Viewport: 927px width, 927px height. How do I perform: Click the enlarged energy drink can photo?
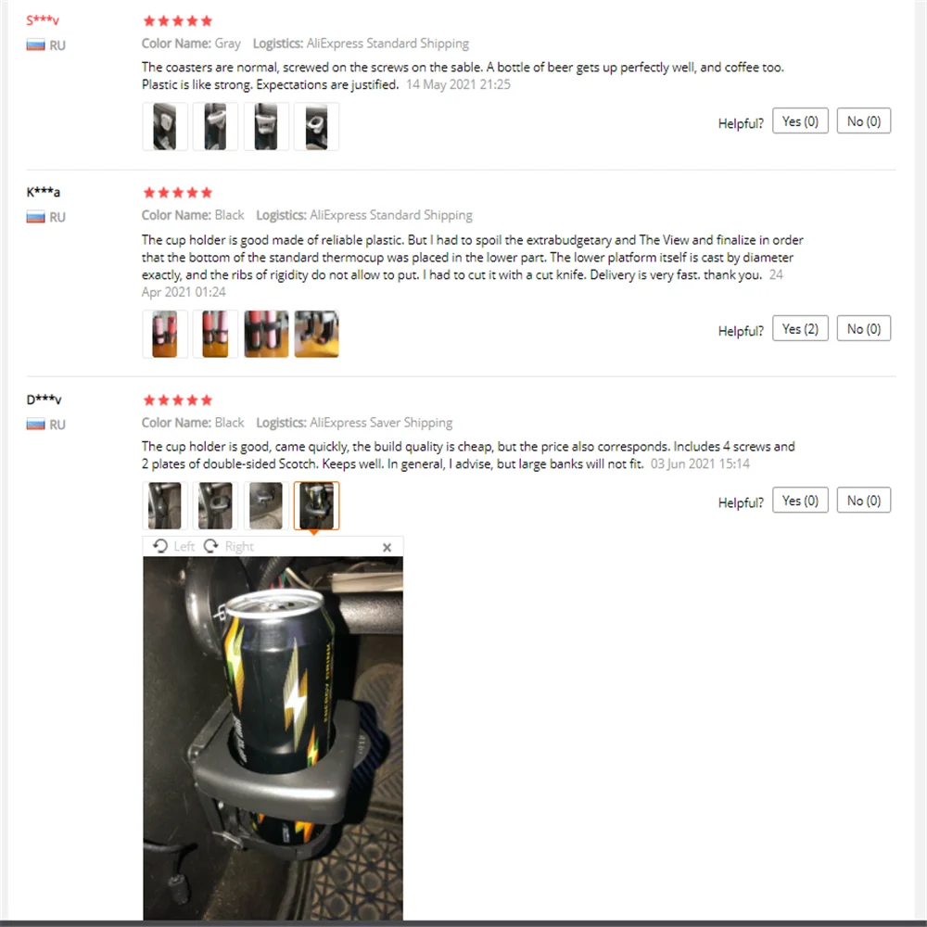(x=273, y=738)
